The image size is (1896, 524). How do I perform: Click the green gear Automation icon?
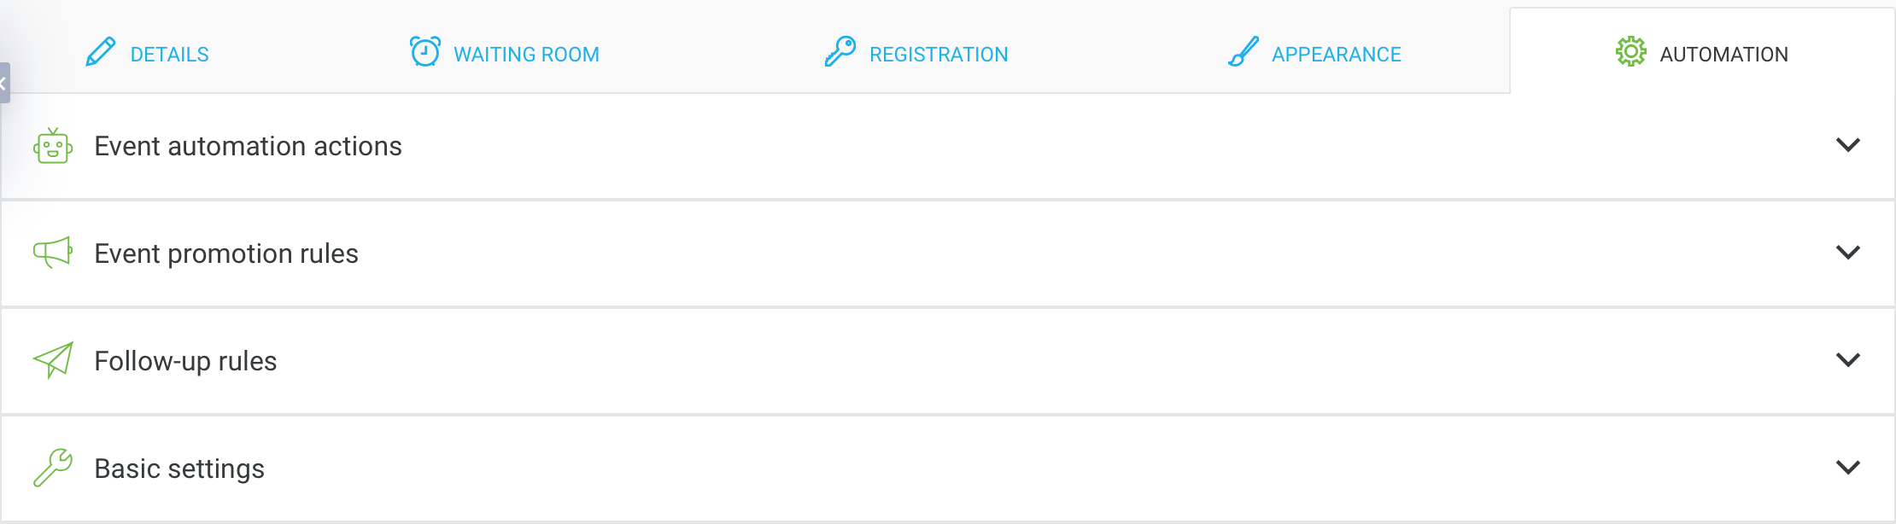(1630, 52)
